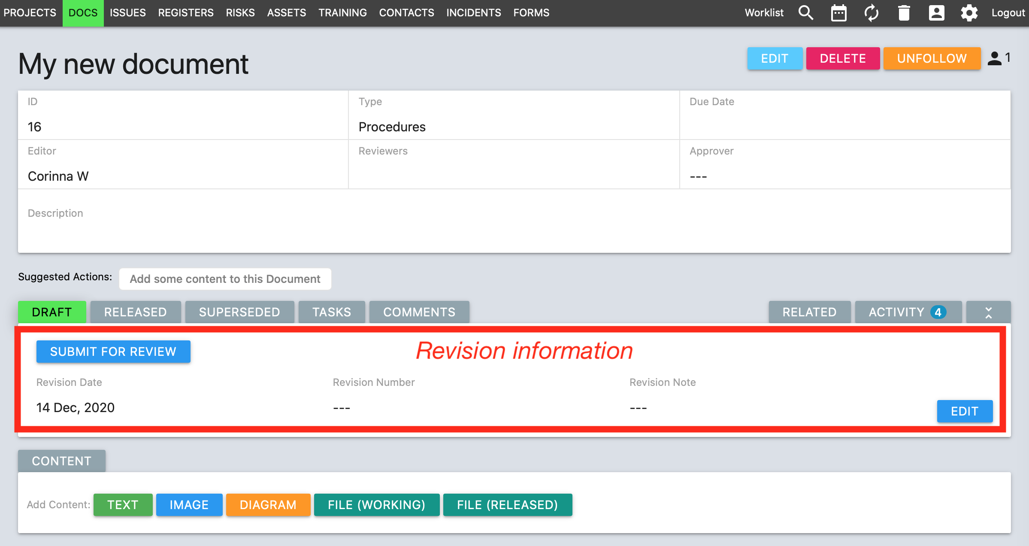Open the user profile icon
The image size is (1029, 546).
tap(936, 13)
